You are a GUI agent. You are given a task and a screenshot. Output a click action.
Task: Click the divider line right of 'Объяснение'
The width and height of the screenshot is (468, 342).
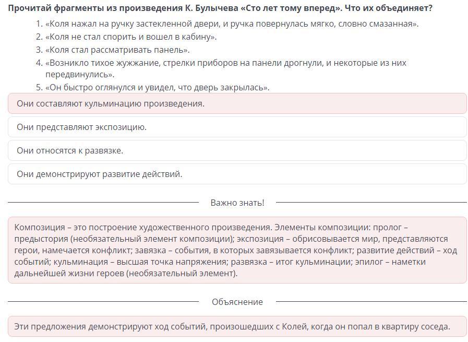pos(371,302)
